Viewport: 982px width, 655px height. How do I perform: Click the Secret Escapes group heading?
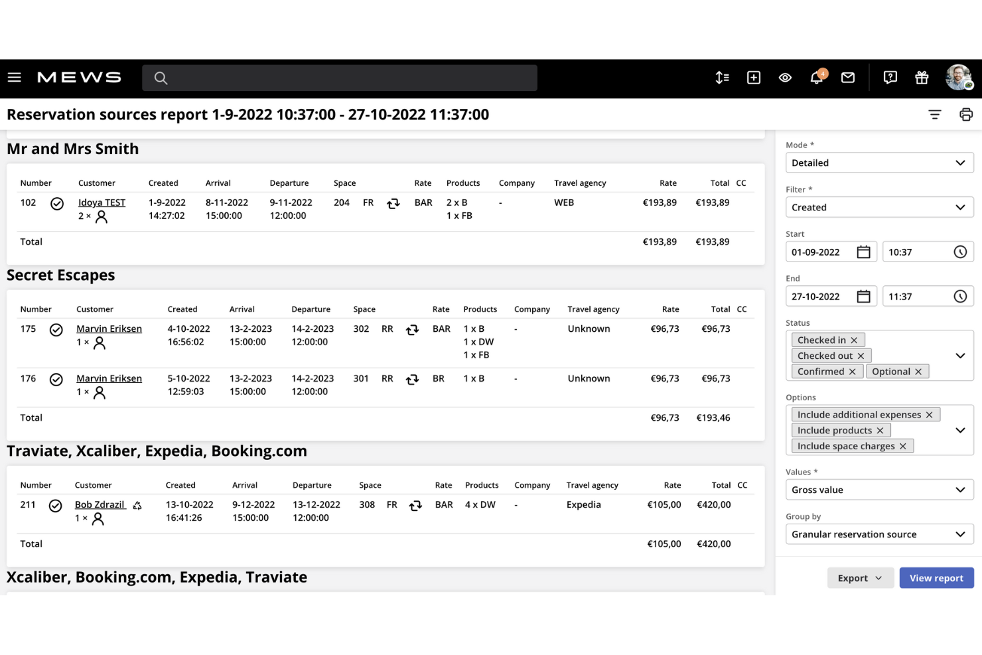[x=61, y=275]
